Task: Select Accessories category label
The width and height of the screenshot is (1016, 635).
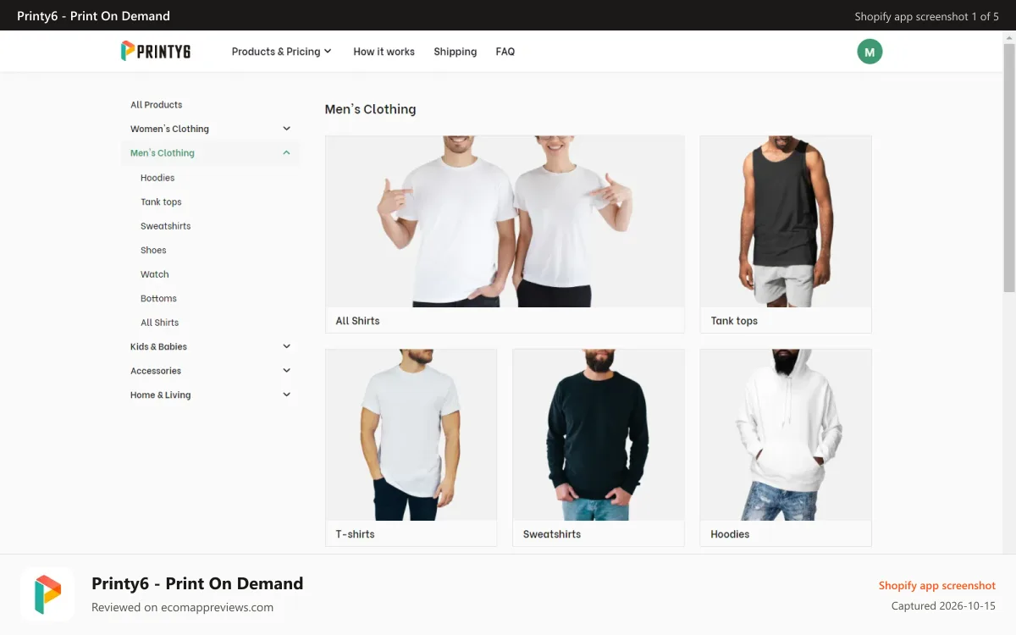Action: point(156,371)
